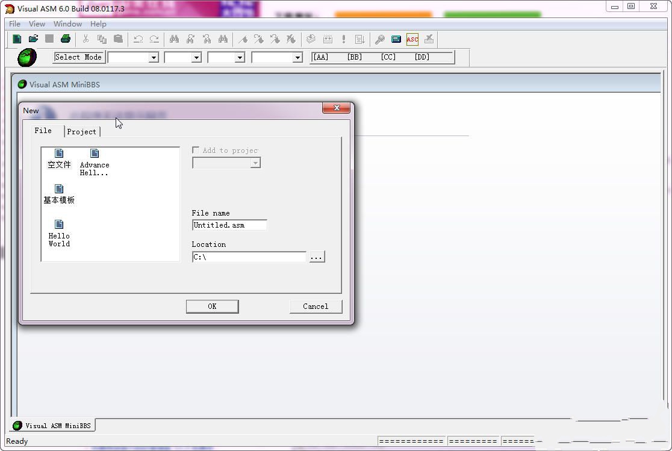Expand the project list dropdown in New dialog
The image size is (672, 451).
tap(255, 163)
